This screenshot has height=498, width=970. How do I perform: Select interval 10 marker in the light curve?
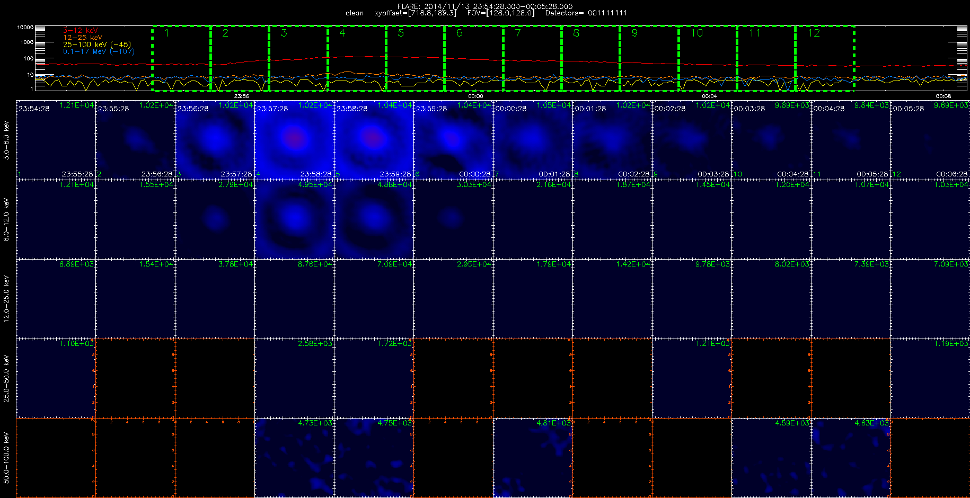click(x=696, y=33)
